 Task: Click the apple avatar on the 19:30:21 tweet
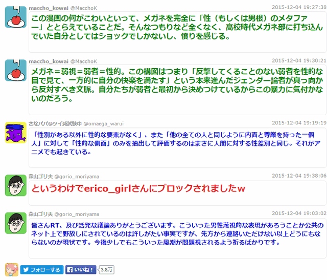click(x=15, y=70)
